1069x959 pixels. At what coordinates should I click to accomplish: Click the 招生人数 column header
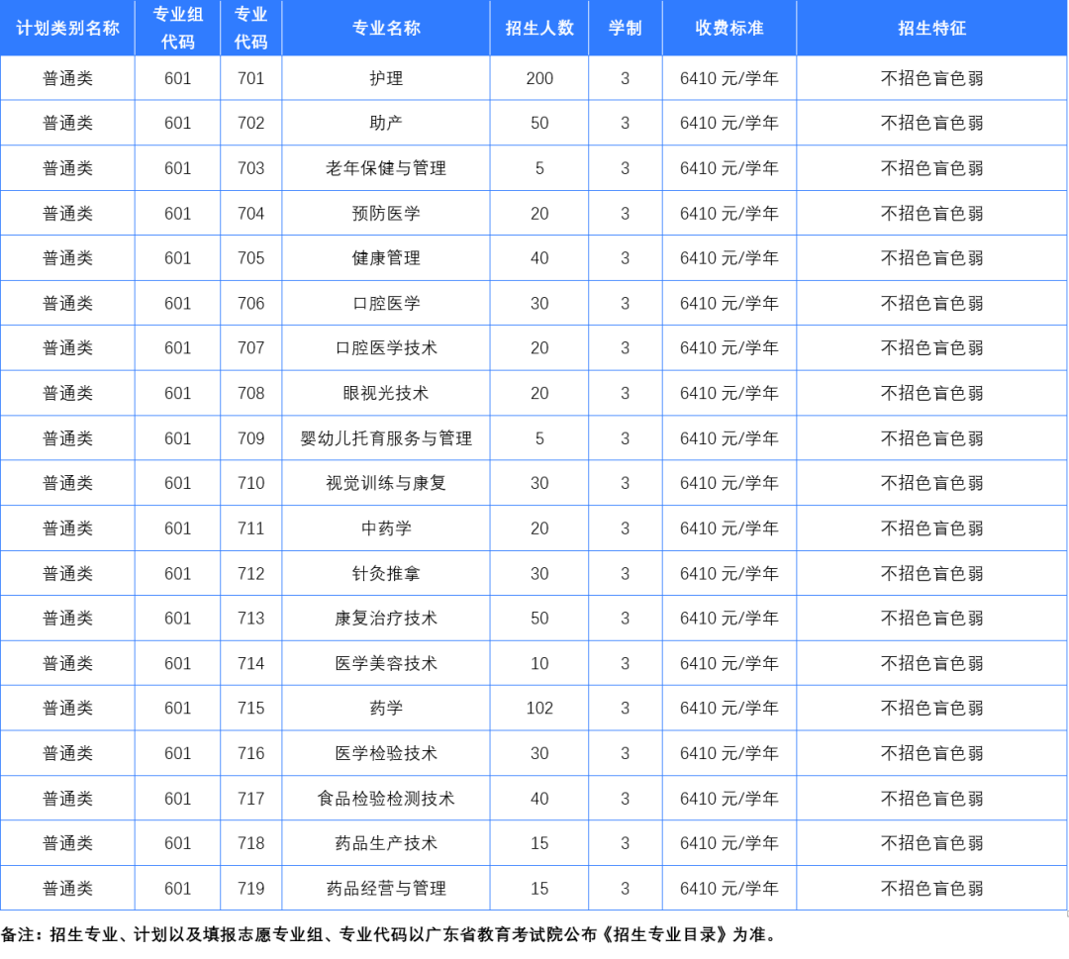537,28
